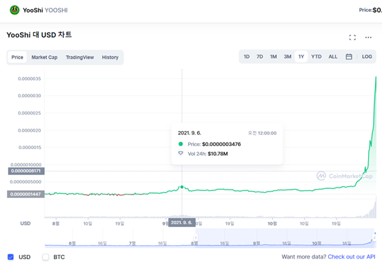Switch to the Market Cap tab
Viewport: 382px width, 264px height.
[x=44, y=57]
